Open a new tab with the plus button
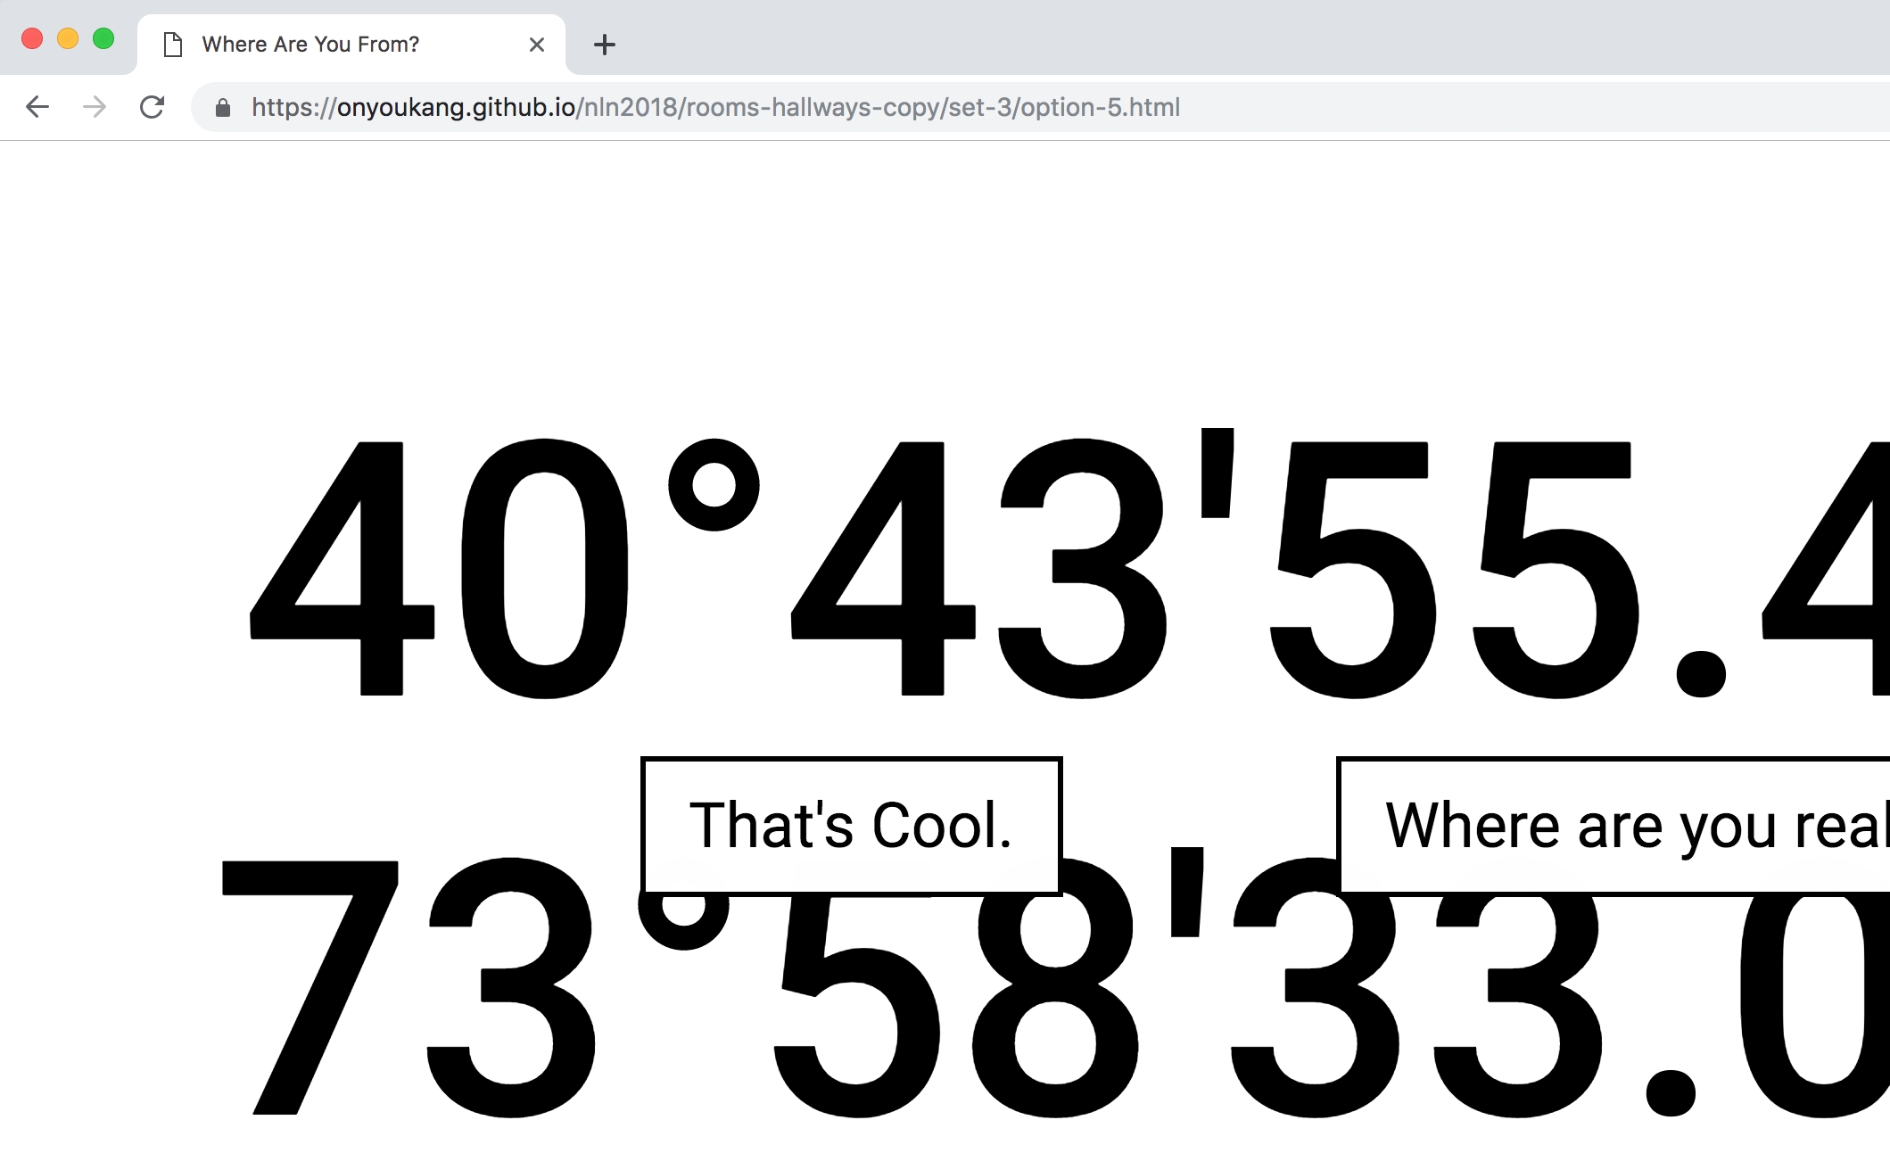This screenshot has height=1153, width=1890. point(604,45)
